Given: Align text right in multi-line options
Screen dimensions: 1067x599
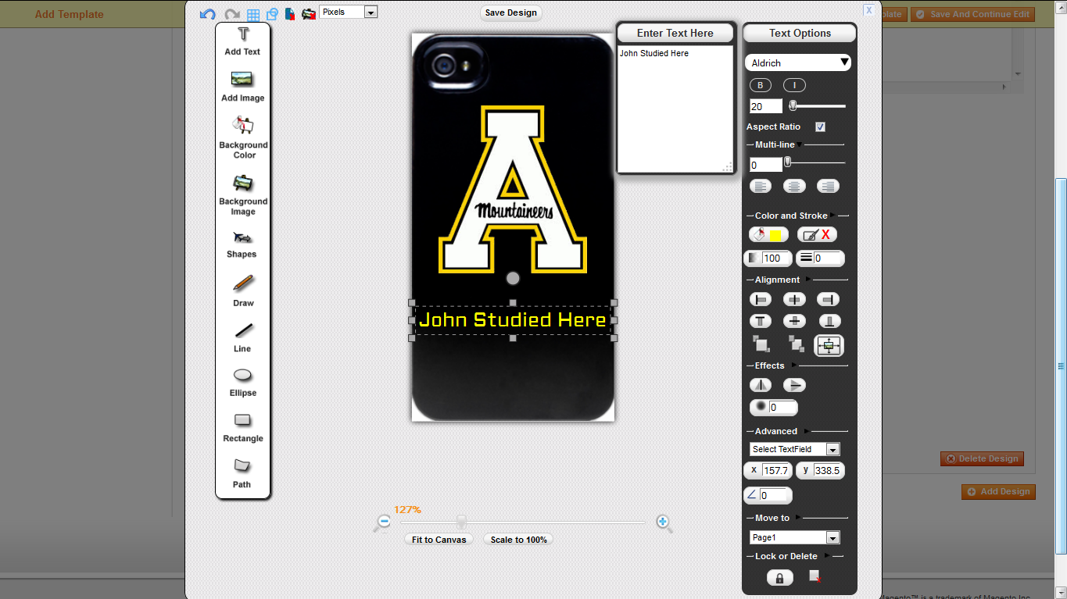Looking at the screenshot, I should [828, 186].
